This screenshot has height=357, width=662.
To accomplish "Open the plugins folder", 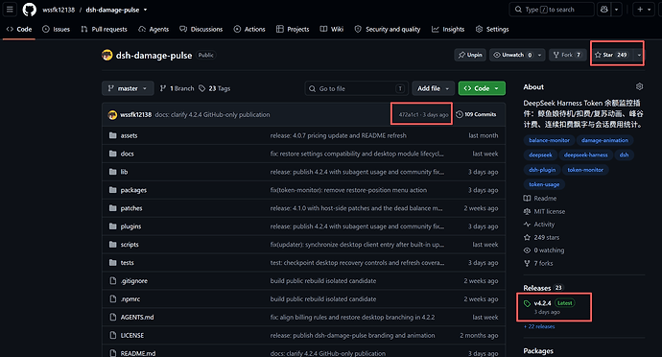I will coord(130,226).
